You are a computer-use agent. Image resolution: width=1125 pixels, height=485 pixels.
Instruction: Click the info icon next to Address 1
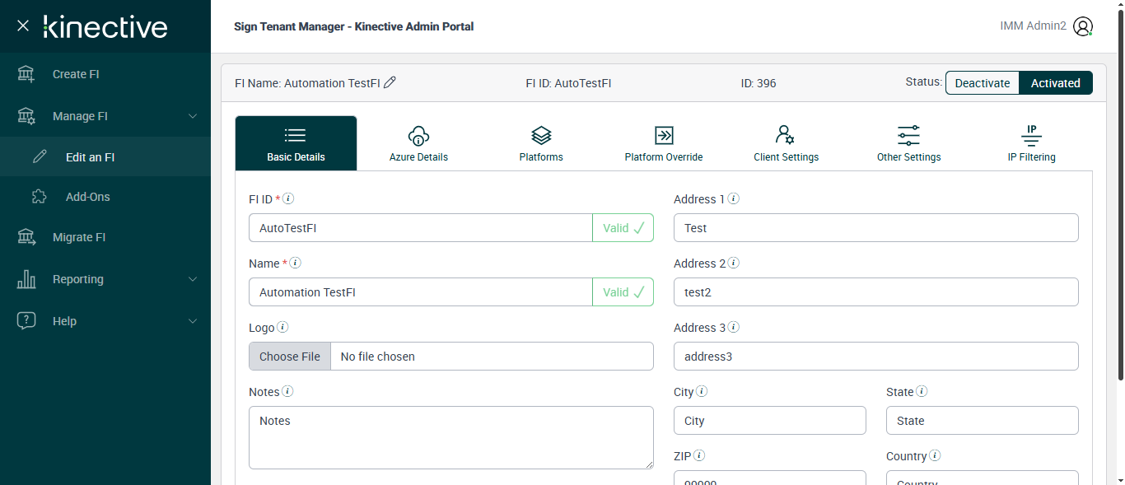(733, 198)
